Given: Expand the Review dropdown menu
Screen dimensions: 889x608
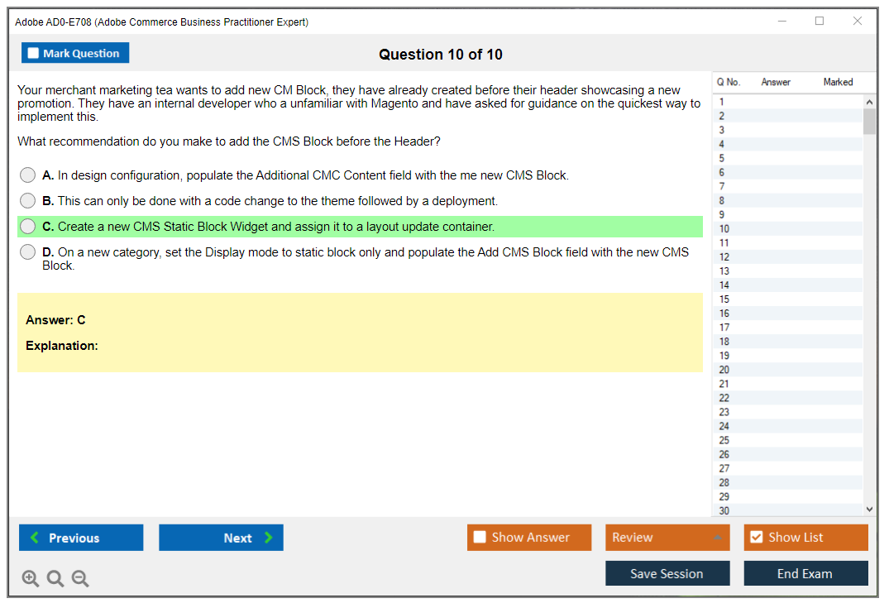Looking at the screenshot, I should pos(717,538).
